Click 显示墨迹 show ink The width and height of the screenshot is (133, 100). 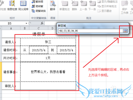pyautogui.click(x=105, y=11)
